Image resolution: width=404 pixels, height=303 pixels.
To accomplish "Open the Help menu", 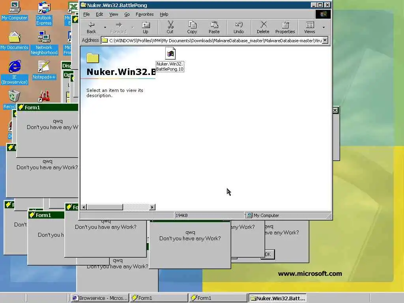I will coord(164,14).
